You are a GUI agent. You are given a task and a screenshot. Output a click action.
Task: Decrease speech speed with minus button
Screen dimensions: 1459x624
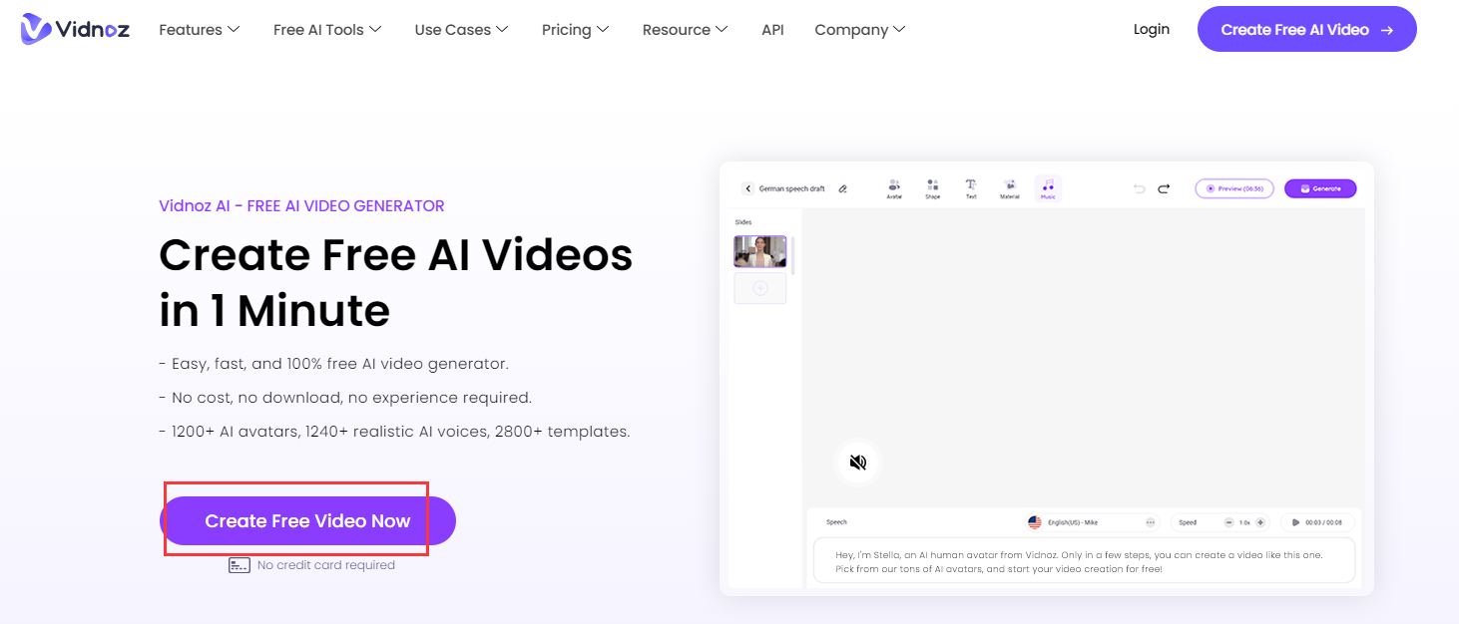click(x=1228, y=522)
